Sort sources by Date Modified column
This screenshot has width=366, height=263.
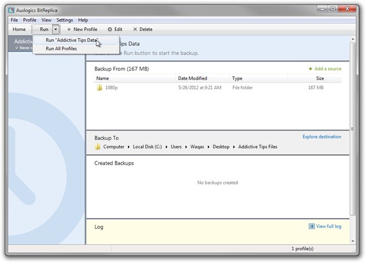coord(202,78)
